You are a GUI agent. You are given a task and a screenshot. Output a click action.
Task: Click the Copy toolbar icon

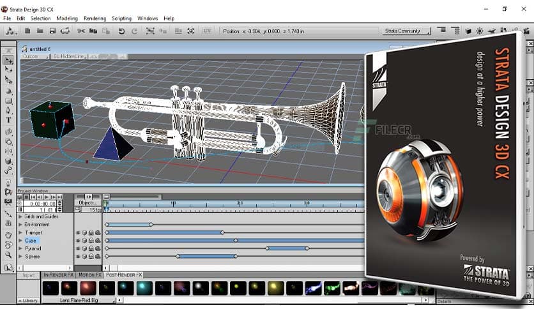pyautogui.click(x=93, y=31)
